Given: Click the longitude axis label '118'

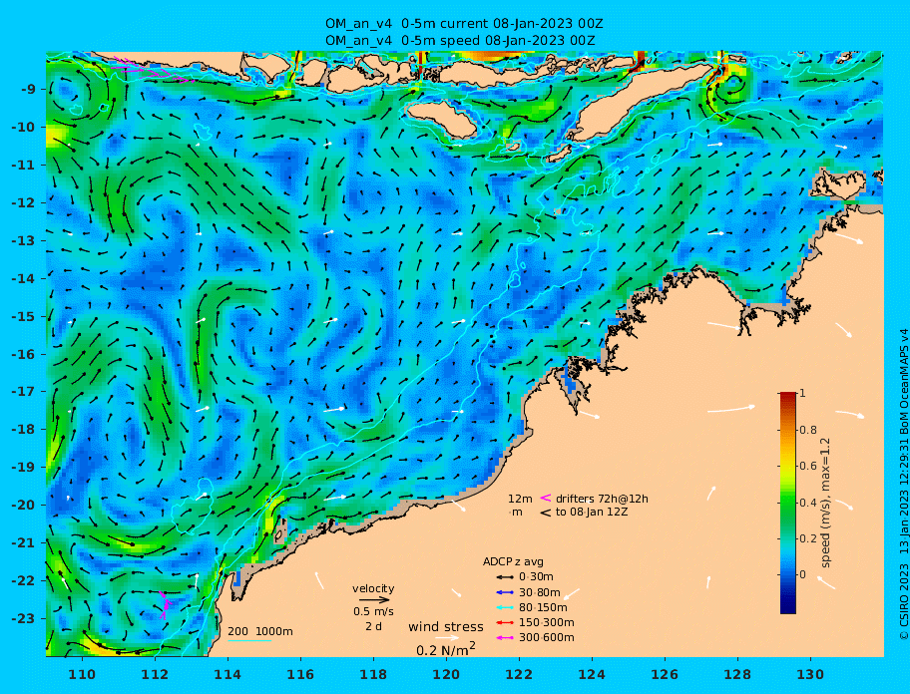Looking at the screenshot, I should point(374,675).
